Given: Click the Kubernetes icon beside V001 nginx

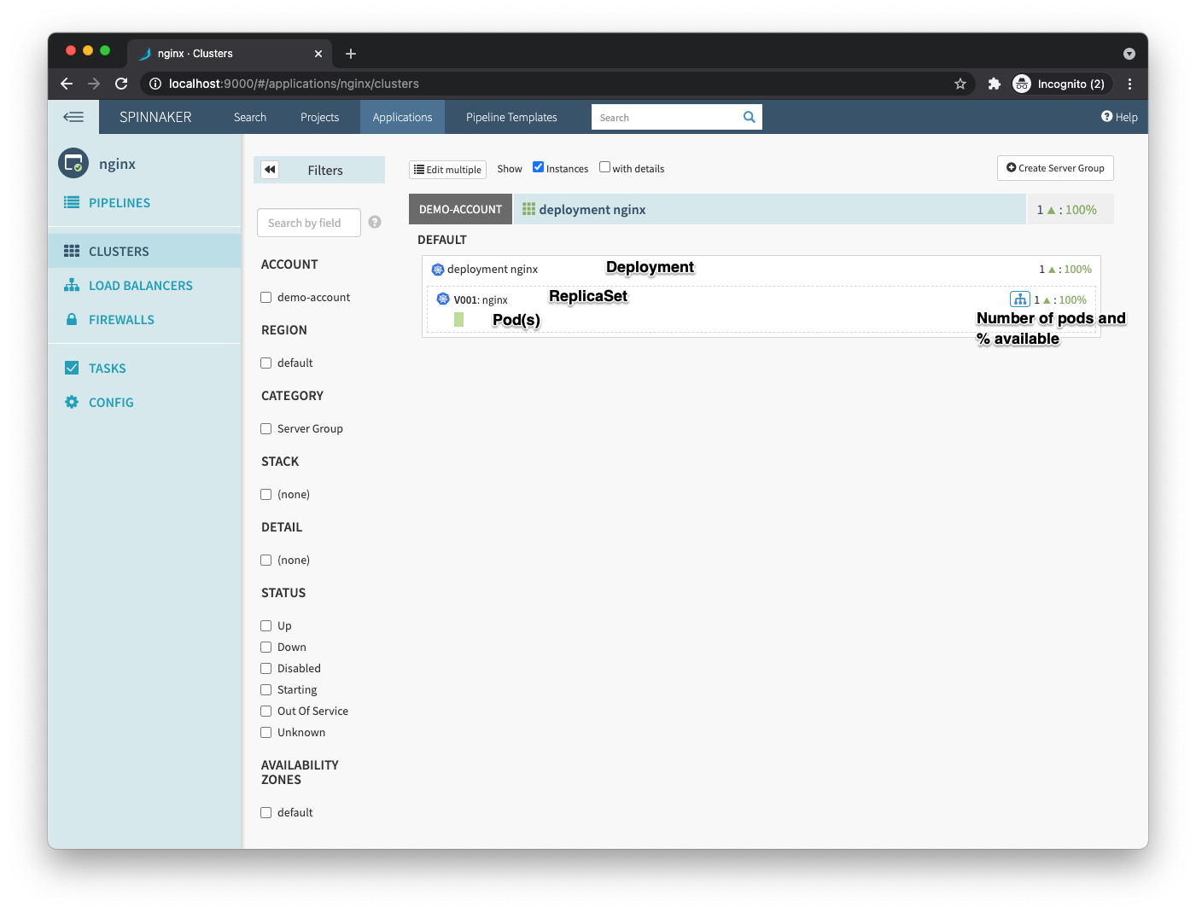Looking at the screenshot, I should coord(443,299).
